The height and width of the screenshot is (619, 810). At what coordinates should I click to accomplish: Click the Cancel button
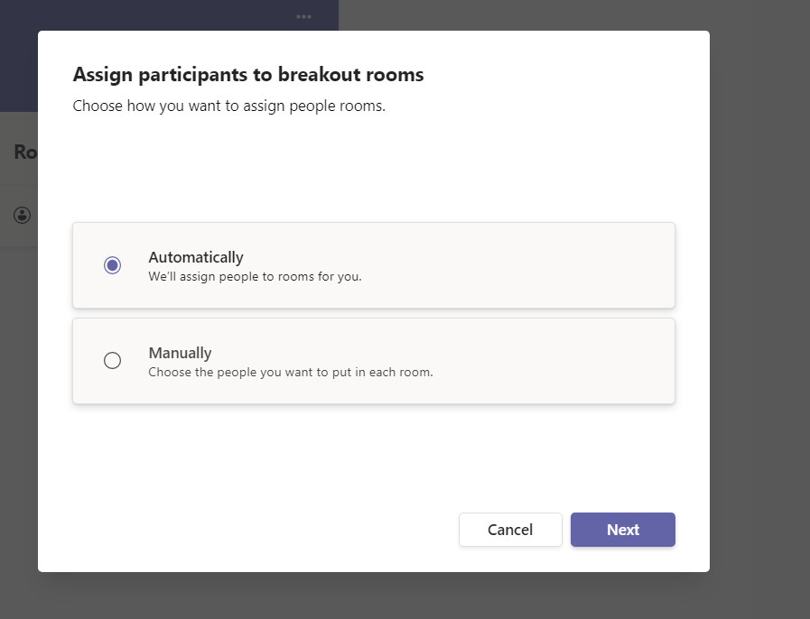510,530
